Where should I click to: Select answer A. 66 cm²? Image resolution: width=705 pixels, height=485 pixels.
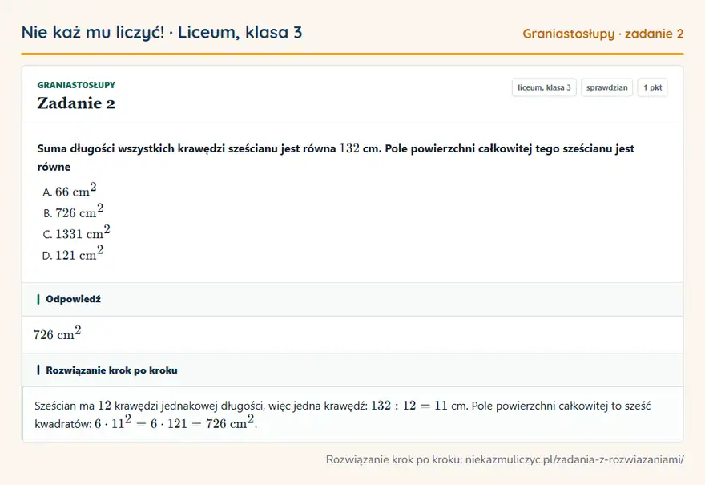[69, 190]
